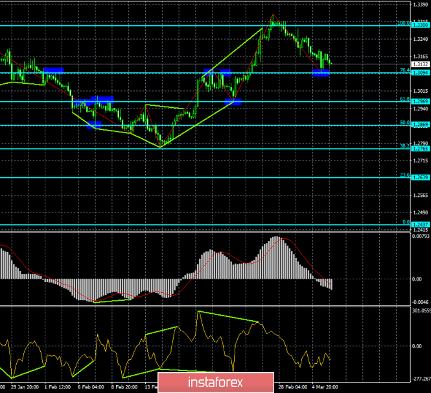Select the 23.6 Fibonacci level label
Viewport: 431px width, 393px height.
click(x=404, y=175)
